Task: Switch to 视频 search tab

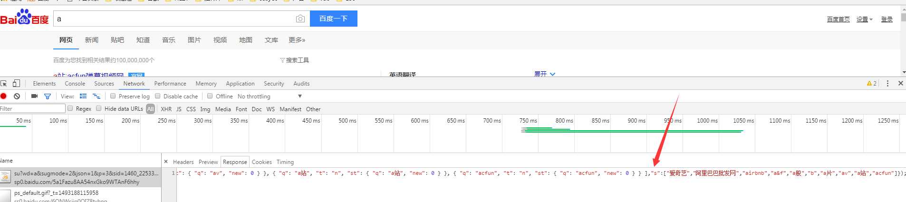Action: click(220, 40)
